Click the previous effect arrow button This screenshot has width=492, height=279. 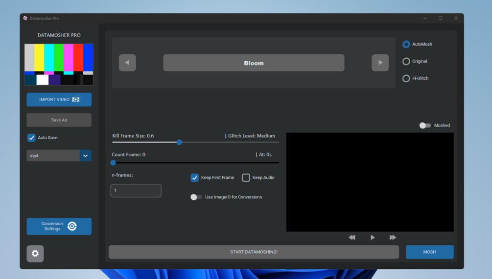pyautogui.click(x=127, y=63)
